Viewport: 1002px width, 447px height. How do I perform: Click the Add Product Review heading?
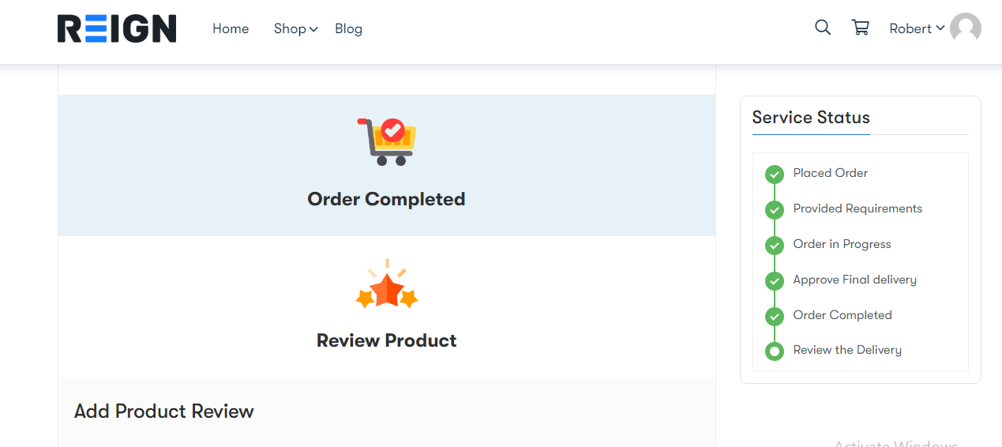pos(164,411)
